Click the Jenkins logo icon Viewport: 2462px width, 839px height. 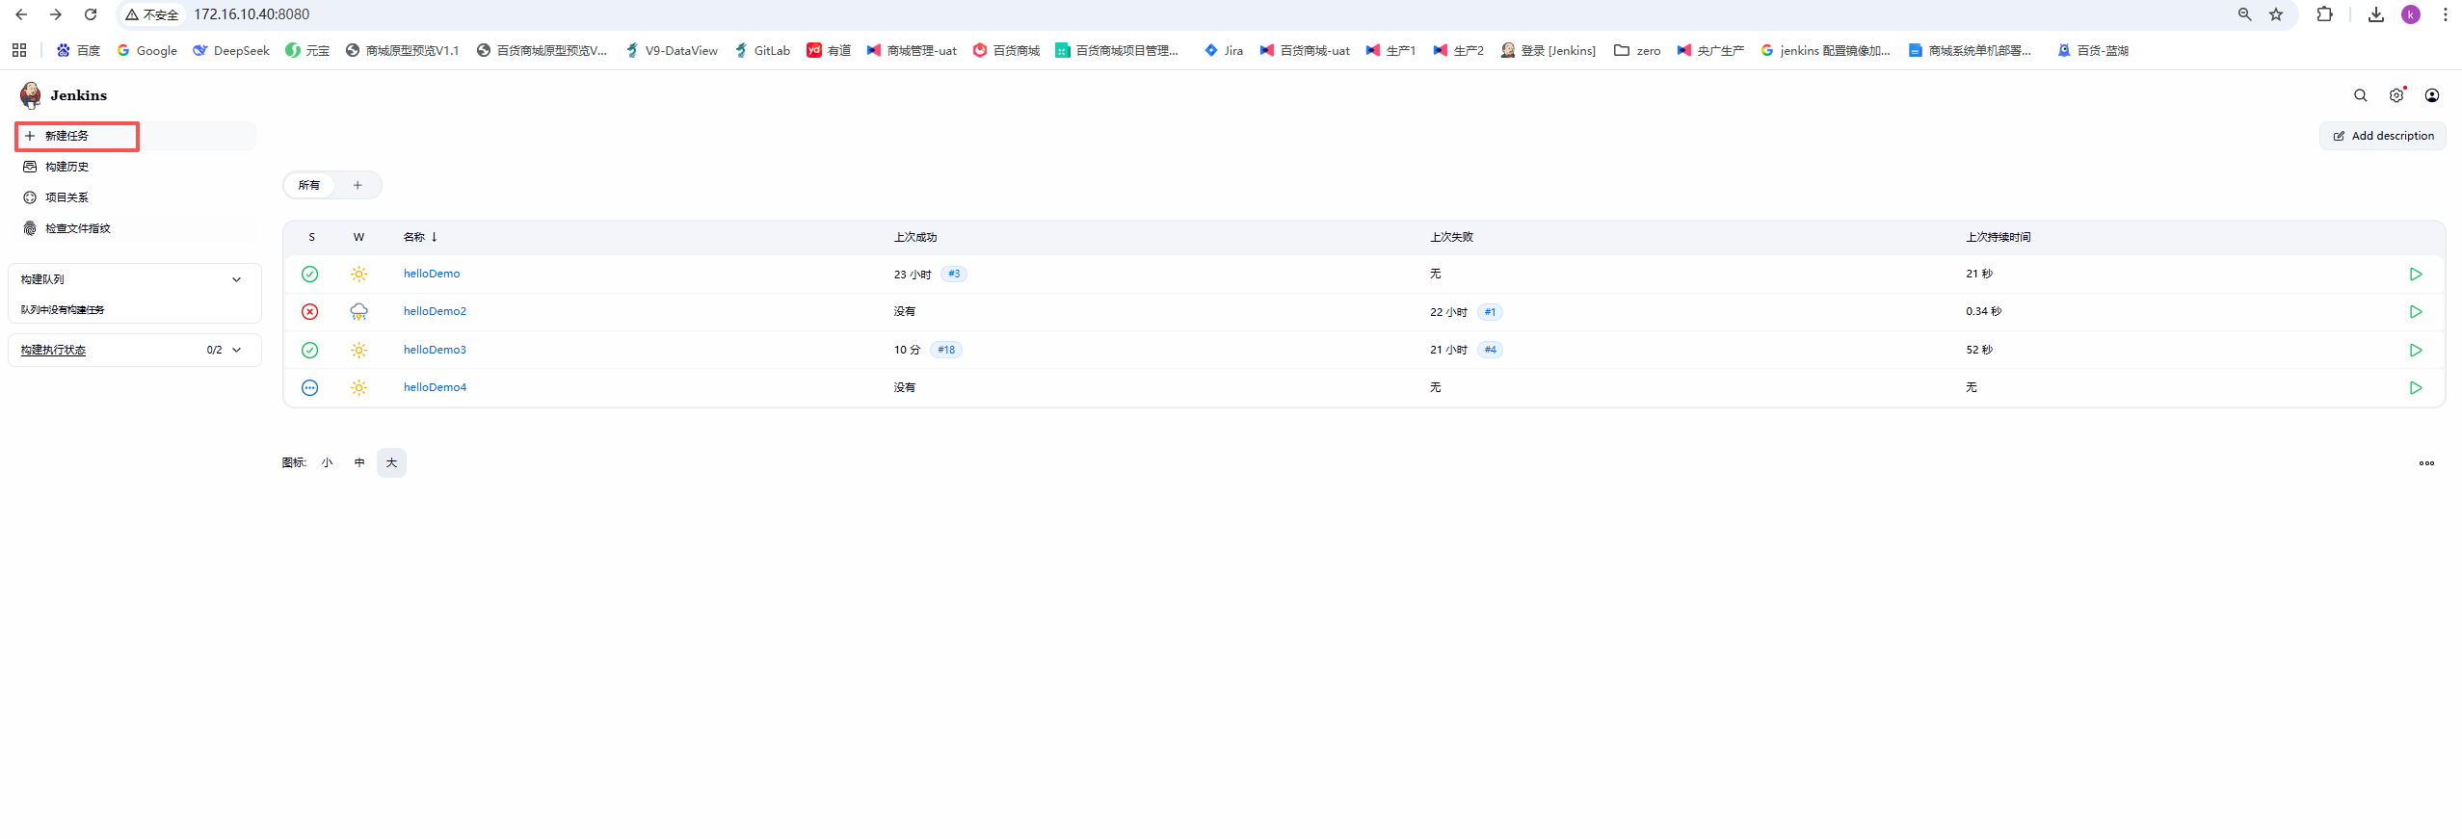click(x=31, y=95)
